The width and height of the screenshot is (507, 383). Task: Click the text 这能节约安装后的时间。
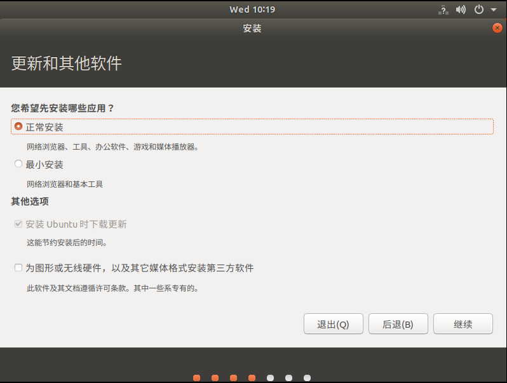(x=67, y=242)
